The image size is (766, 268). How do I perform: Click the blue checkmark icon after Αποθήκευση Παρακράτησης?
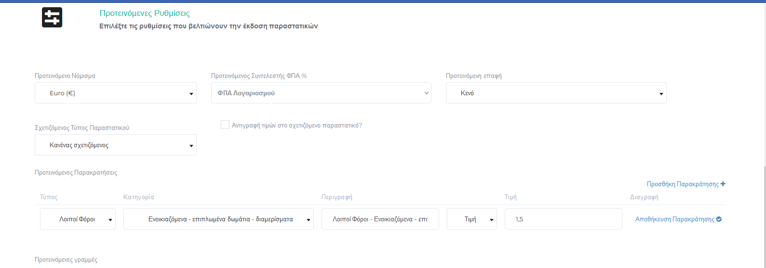point(719,219)
